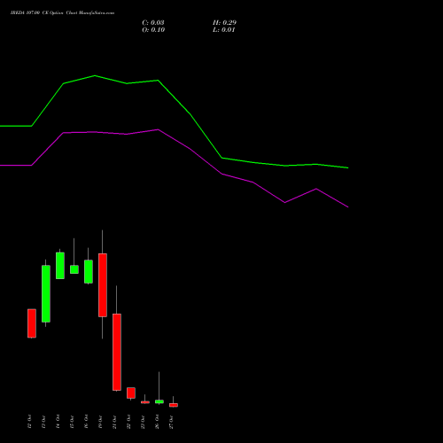
Task: Select the long red candle for 21 Oct
Action: 117,352
